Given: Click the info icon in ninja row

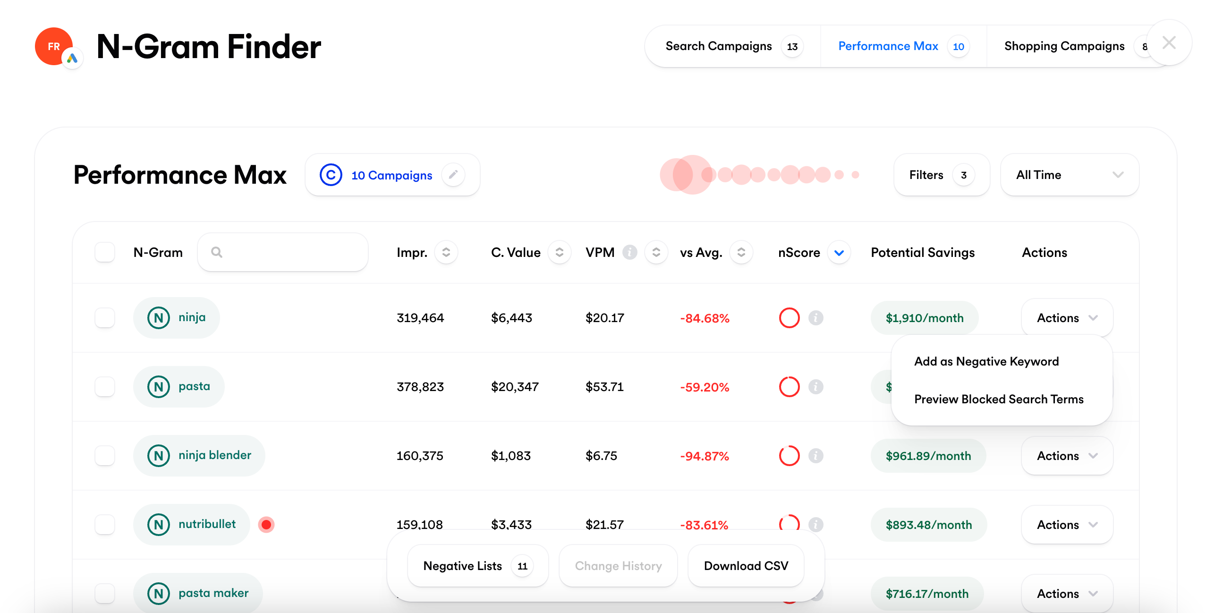Looking at the screenshot, I should pos(815,318).
